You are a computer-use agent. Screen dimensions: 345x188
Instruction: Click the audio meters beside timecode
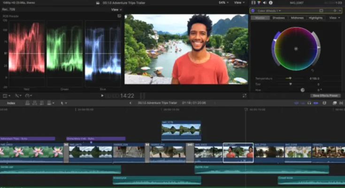click(142, 96)
